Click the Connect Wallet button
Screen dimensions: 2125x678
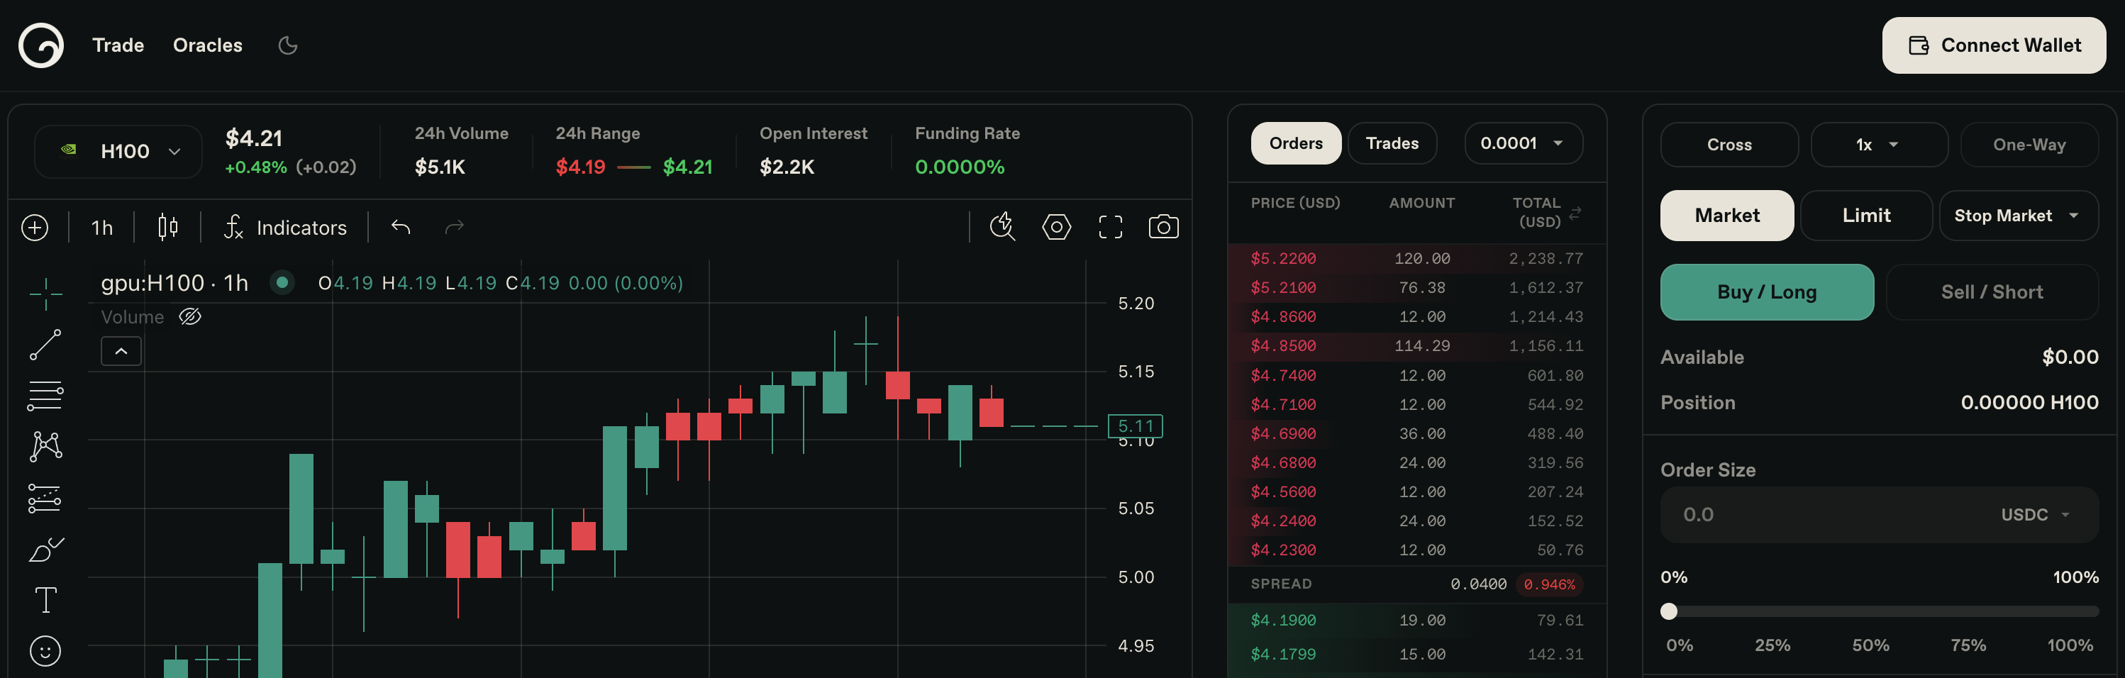coord(1994,45)
